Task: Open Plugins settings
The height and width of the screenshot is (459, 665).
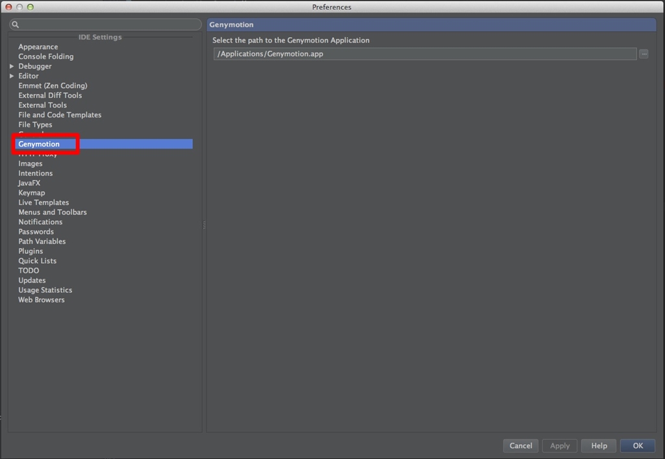Action: pos(31,251)
